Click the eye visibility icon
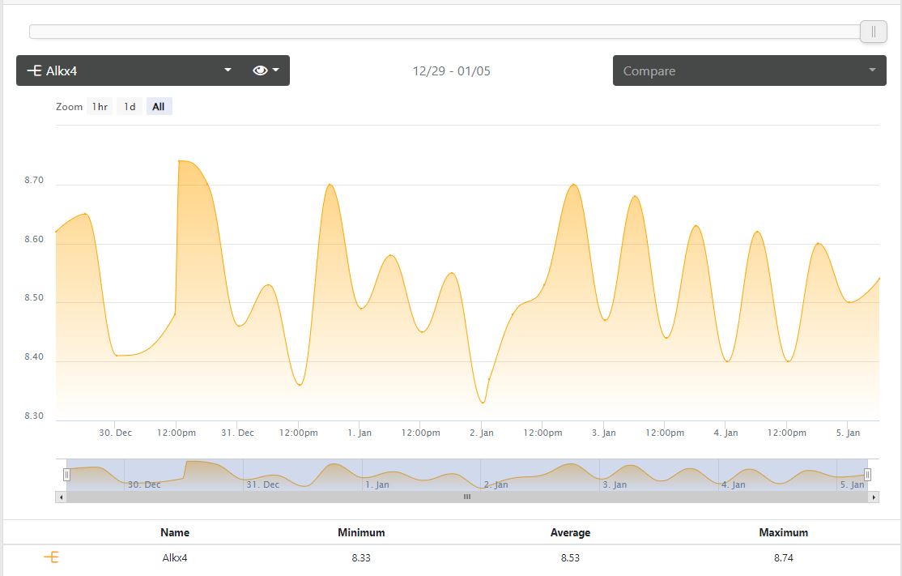 (x=260, y=70)
